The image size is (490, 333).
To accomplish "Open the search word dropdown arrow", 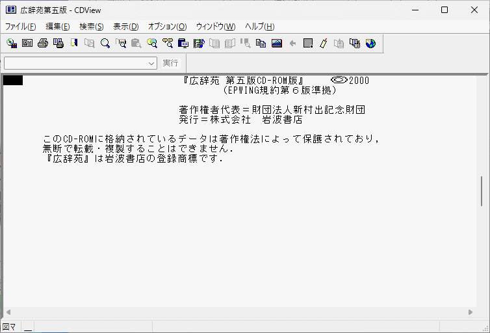I will [151, 64].
